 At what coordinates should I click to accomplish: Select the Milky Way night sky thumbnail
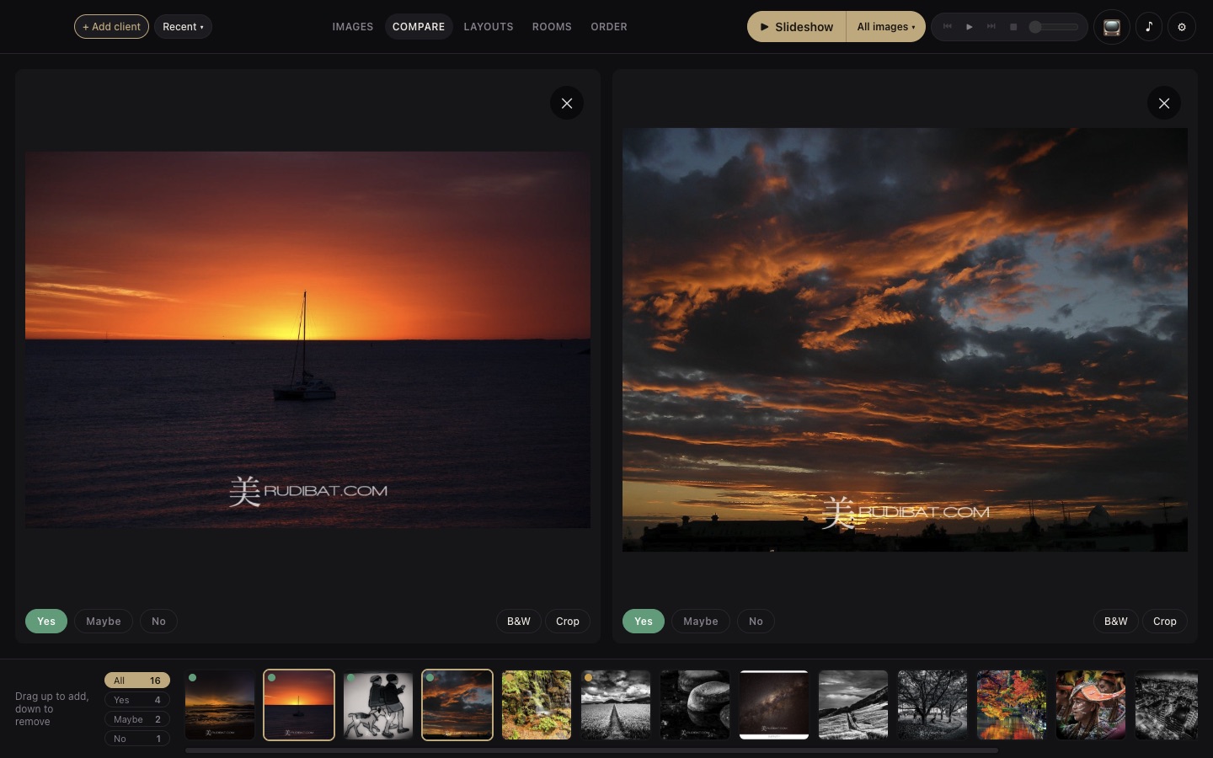click(x=774, y=705)
